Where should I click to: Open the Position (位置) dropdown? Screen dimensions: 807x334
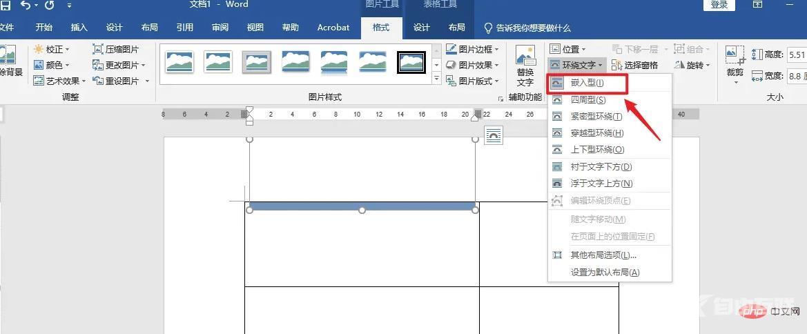pos(567,49)
